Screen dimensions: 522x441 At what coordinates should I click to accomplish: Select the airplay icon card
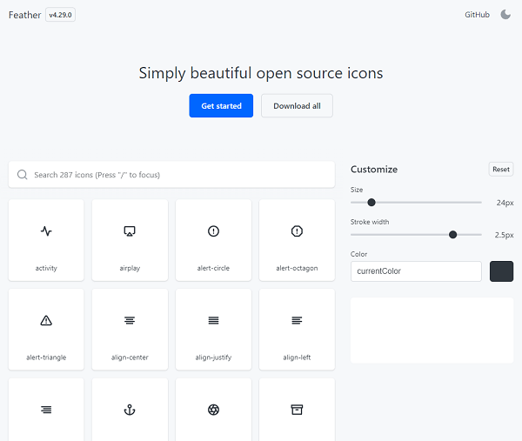(130, 240)
